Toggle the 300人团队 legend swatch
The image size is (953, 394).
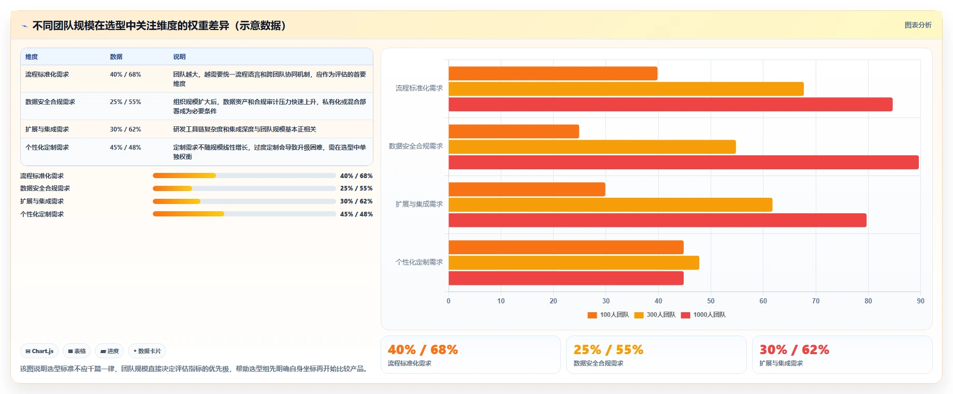[x=639, y=315]
